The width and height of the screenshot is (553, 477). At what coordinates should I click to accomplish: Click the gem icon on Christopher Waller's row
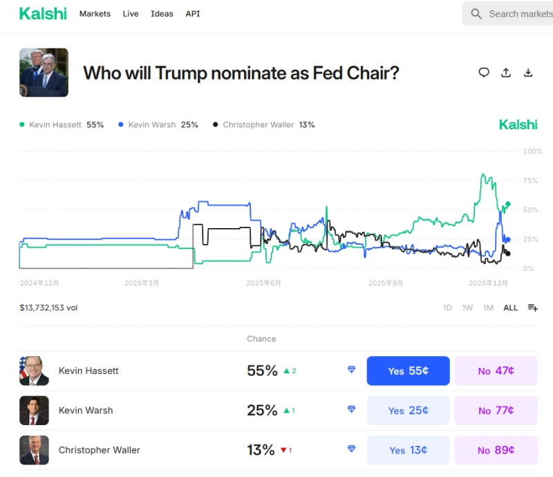click(x=351, y=450)
